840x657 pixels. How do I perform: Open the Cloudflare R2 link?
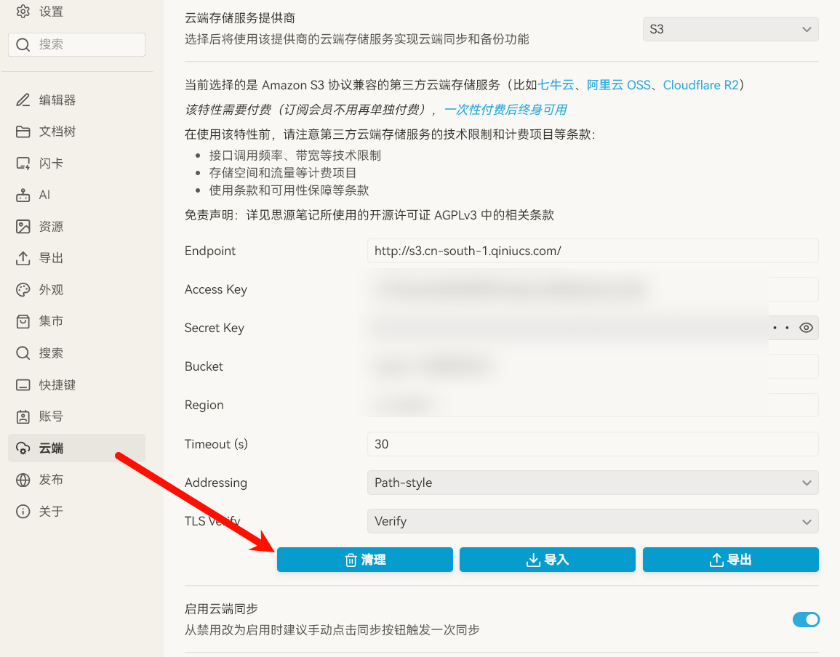click(x=700, y=85)
